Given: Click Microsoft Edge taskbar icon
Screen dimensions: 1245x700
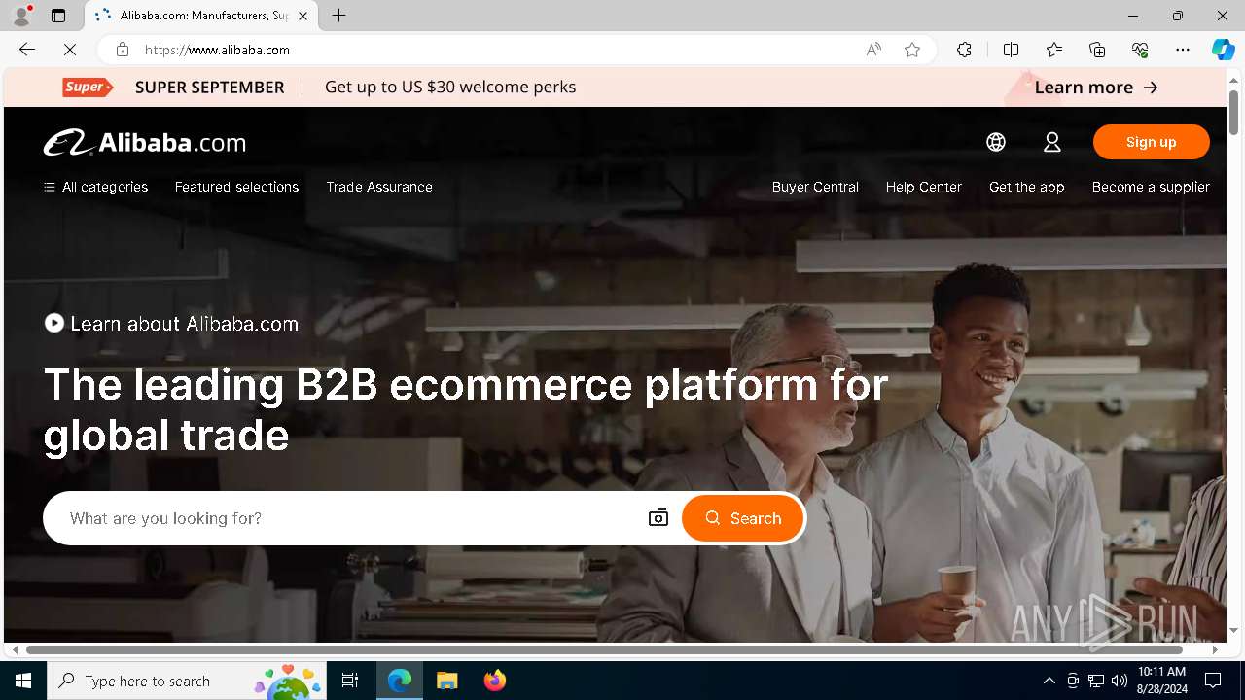Looking at the screenshot, I should tap(400, 681).
